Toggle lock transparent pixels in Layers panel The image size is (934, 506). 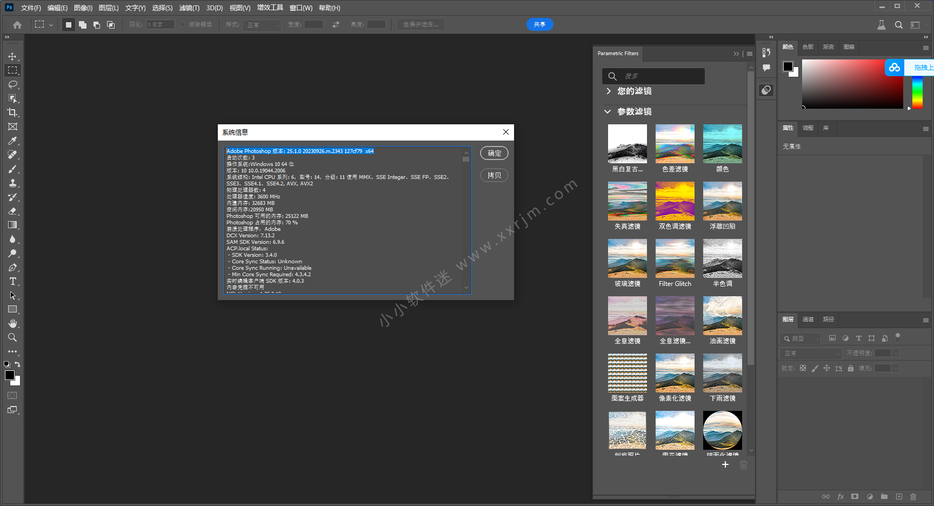803,368
